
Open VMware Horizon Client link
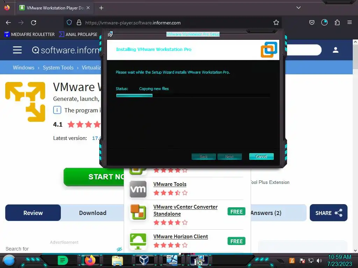(x=180, y=237)
